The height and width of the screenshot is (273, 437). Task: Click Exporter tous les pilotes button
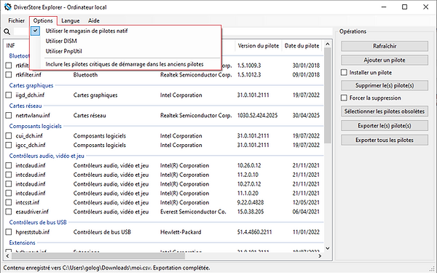(x=385, y=140)
